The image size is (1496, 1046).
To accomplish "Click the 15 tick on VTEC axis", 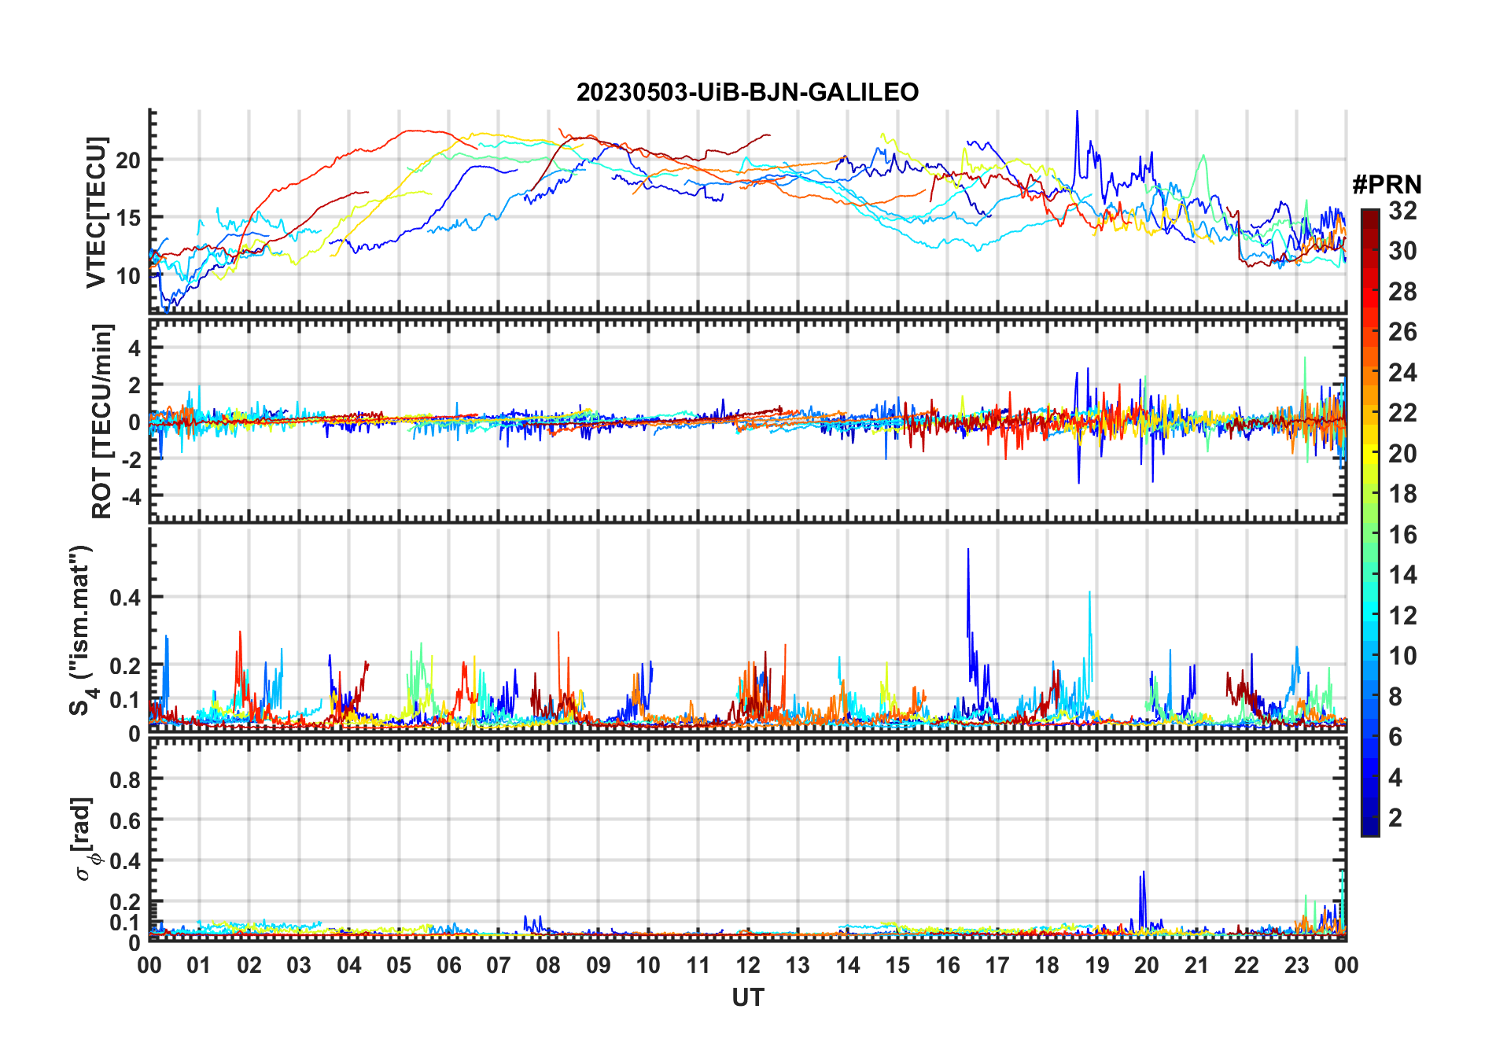I will (x=128, y=218).
